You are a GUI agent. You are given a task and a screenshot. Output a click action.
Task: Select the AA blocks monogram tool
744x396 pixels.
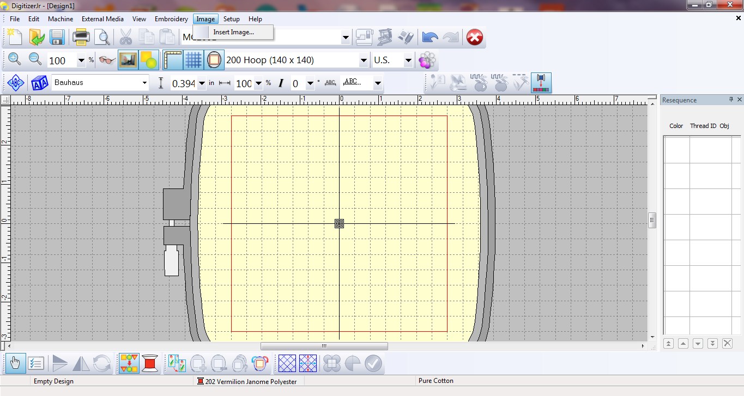click(40, 83)
